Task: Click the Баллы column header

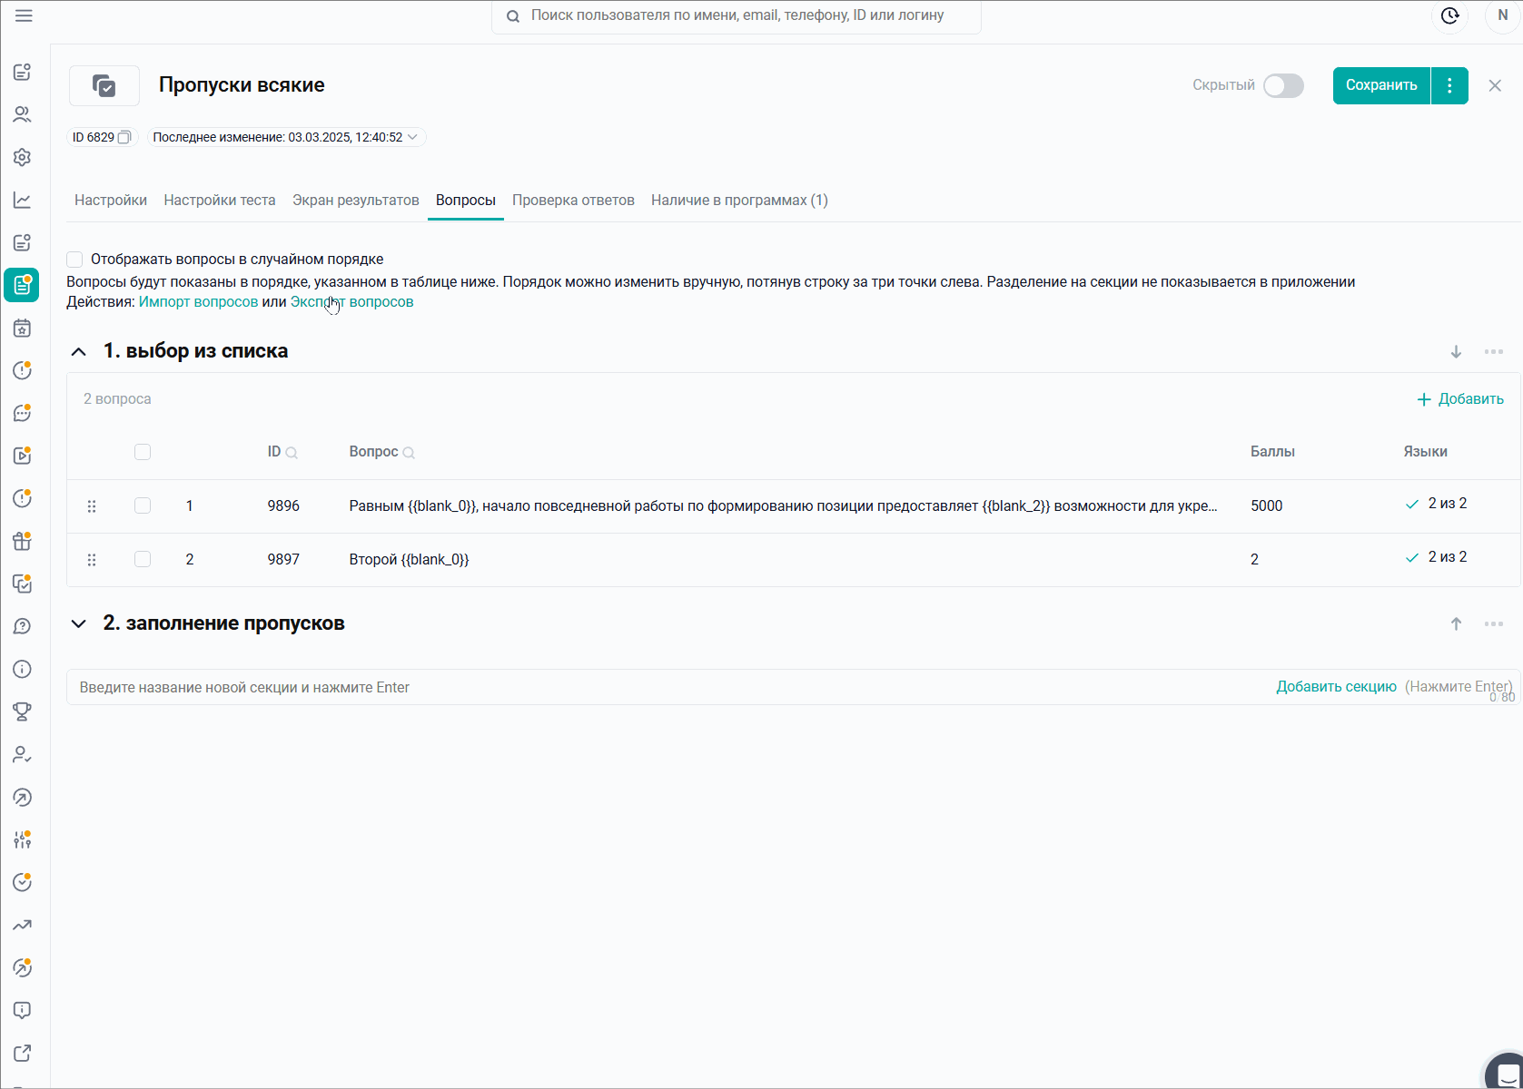Action: pyautogui.click(x=1272, y=452)
